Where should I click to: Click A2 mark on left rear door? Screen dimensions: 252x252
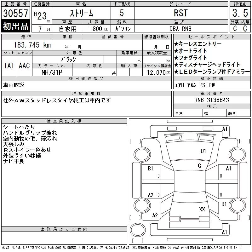pos(151,195)
